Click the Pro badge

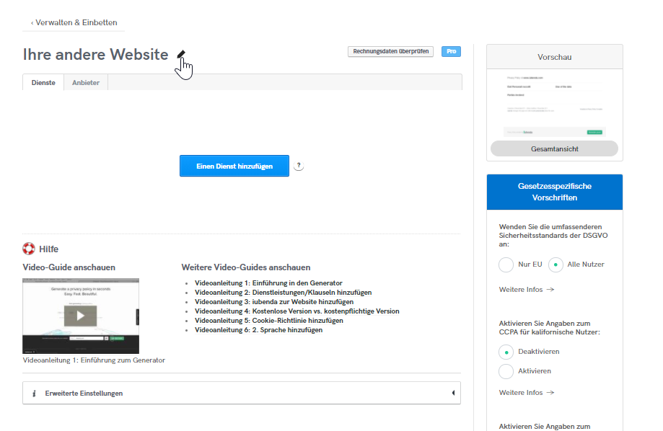tap(451, 52)
